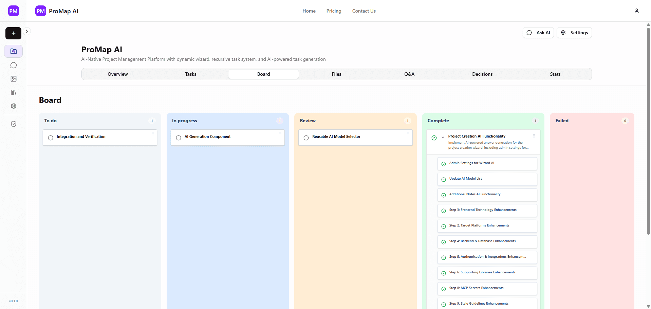Open the gear settings sidebar icon
The image size is (651, 309).
(14, 106)
